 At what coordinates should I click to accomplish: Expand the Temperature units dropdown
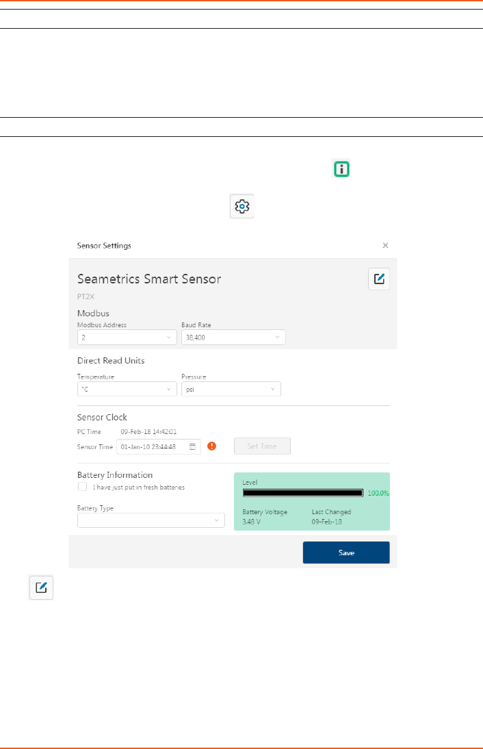(x=127, y=390)
